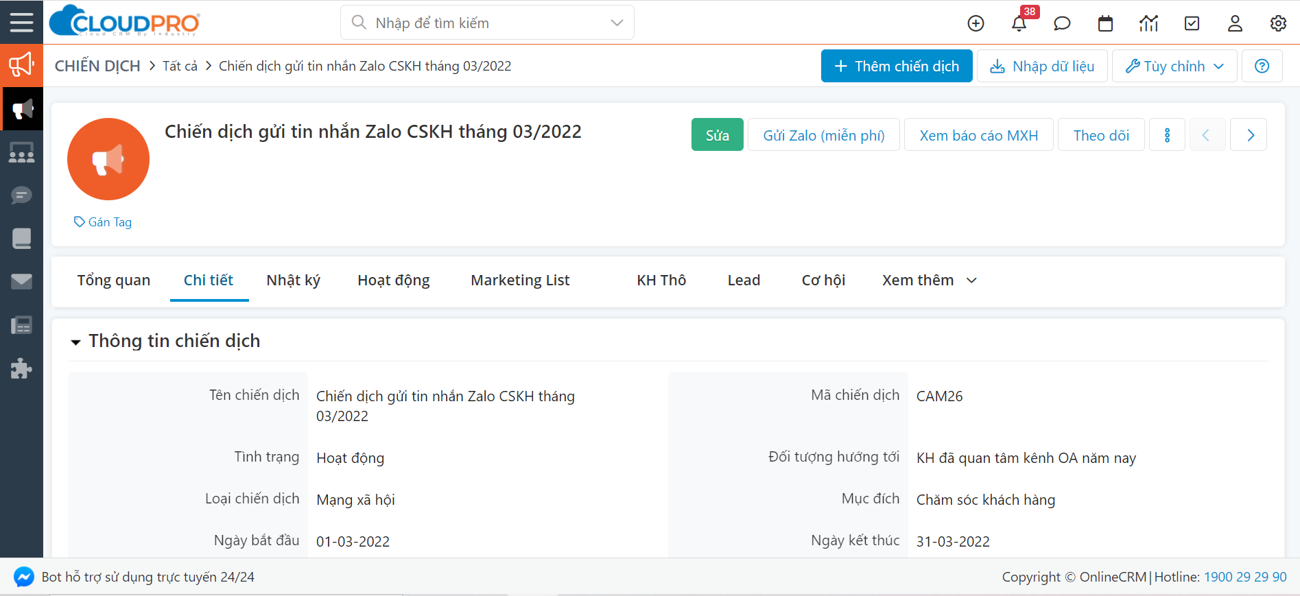Click KH đã quan tâm kênh OA value
The width and height of the screenshot is (1300, 596).
point(1026,458)
